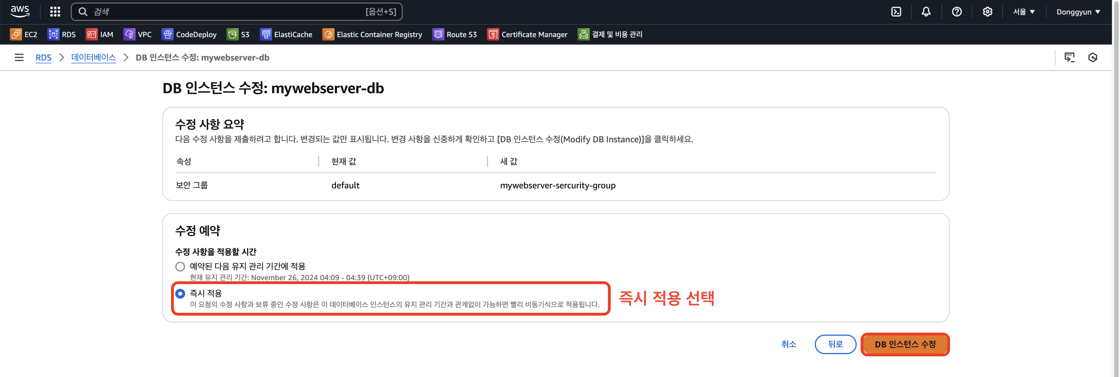
Task: Open Elastic Container Registry shortcut
Action: (x=372, y=34)
